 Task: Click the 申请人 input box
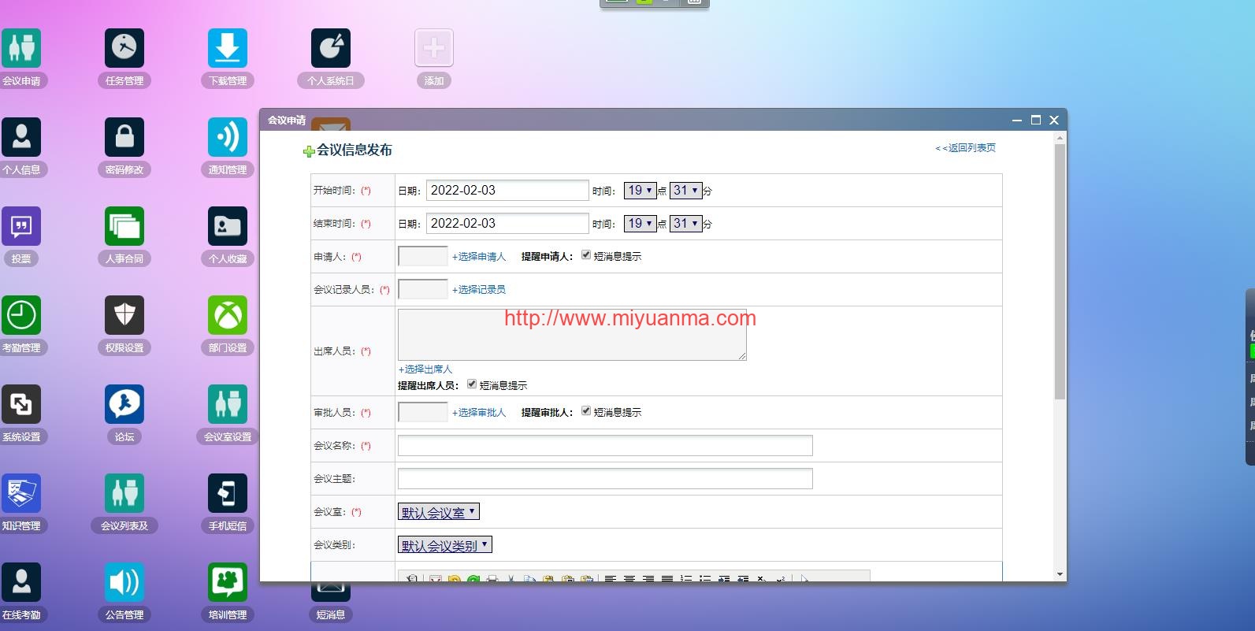pos(423,256)
